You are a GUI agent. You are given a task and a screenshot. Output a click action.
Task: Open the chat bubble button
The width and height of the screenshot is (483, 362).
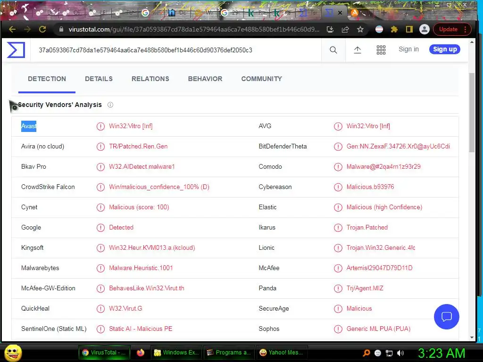coord(446,316)
